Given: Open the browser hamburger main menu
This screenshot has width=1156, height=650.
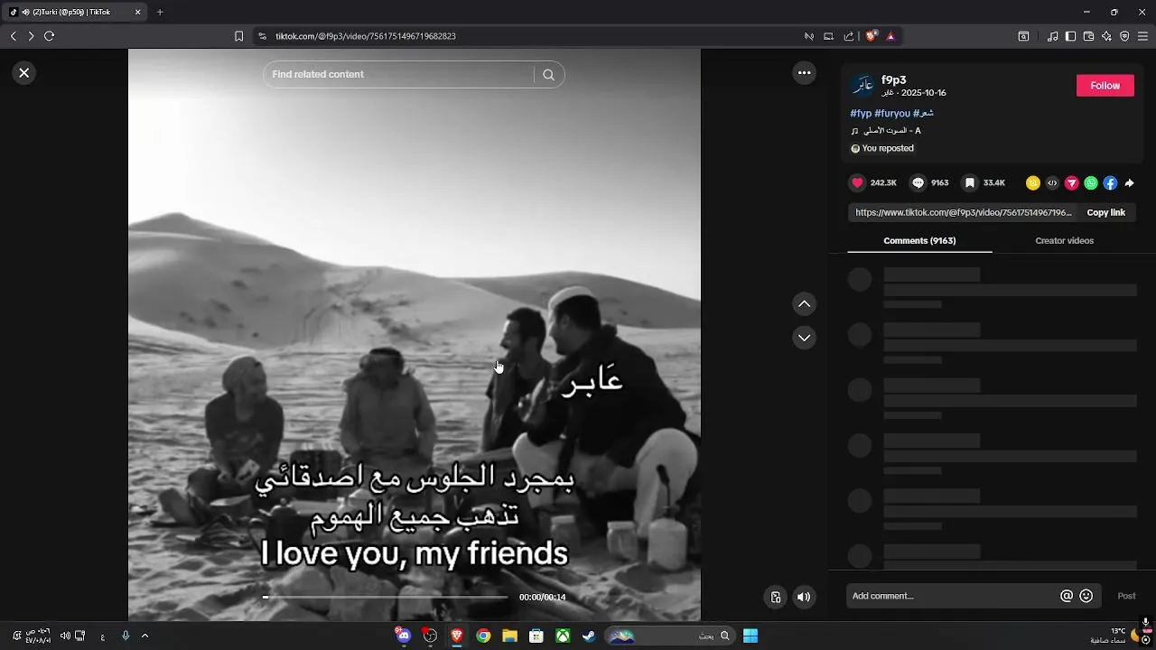Looking at the screenshot, I should [x=1142, y=36].
